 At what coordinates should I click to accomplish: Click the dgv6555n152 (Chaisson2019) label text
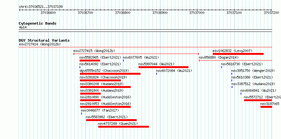104,71
